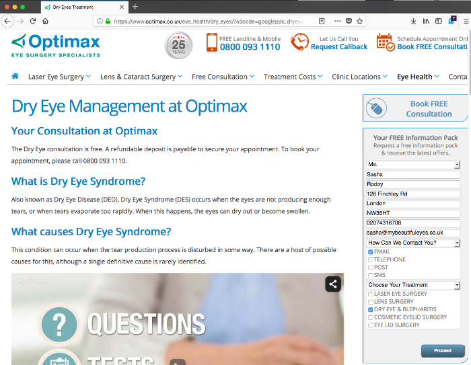Click the email field sasha@mybeautifuleyes.co.uk
This screenshot has height=365, width=471.
(413, 233)
